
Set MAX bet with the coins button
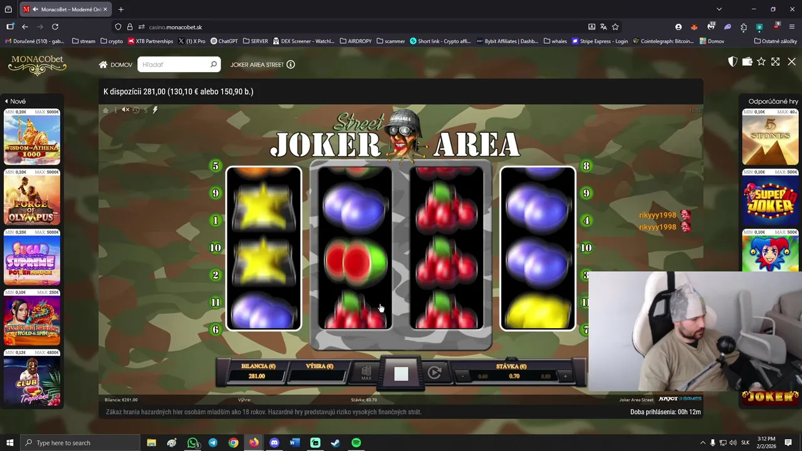pos(367,373)
